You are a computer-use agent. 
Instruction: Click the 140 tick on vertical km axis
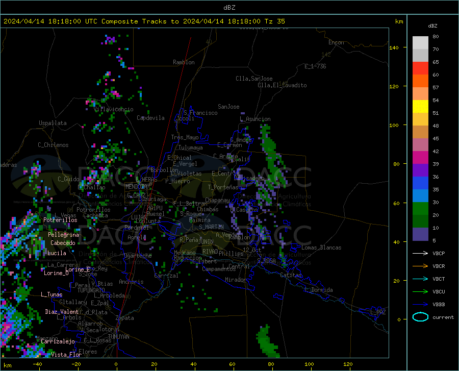tap(394, 47)
